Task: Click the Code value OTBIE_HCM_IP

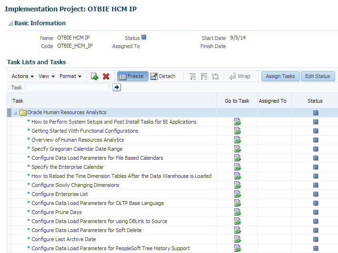Action: (75, 46)
